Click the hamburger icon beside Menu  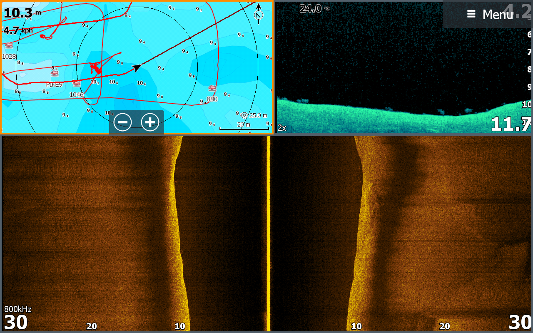[x=471, y=14]
